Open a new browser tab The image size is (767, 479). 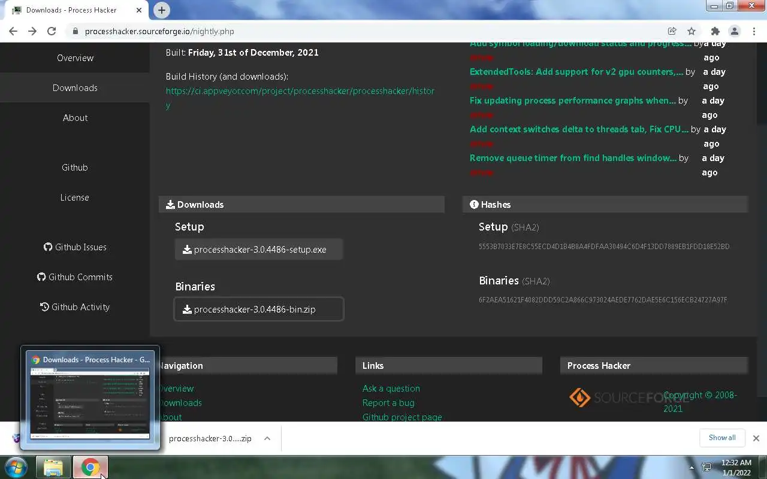(161, 10)
